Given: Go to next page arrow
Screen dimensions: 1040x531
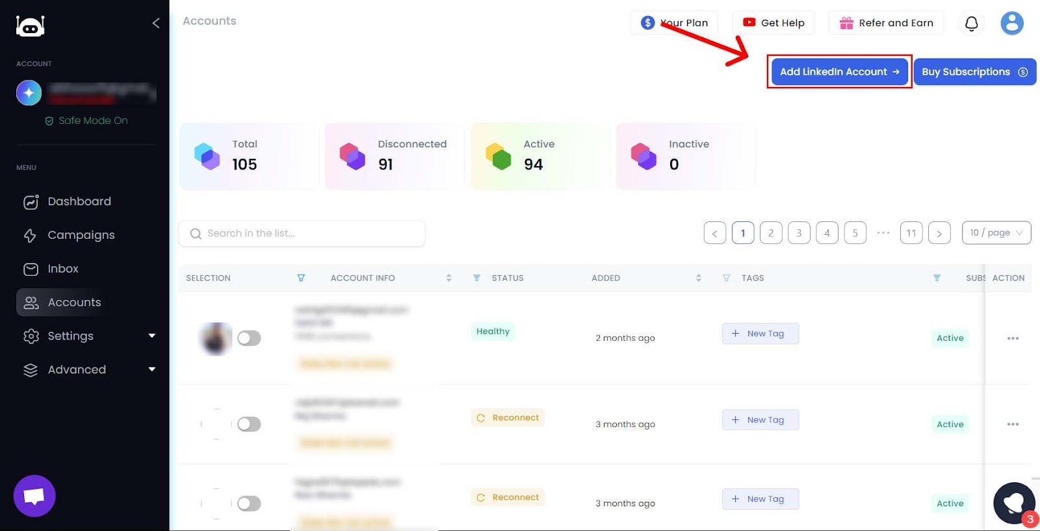Looking at the screenshot, I should pos(939,233).
